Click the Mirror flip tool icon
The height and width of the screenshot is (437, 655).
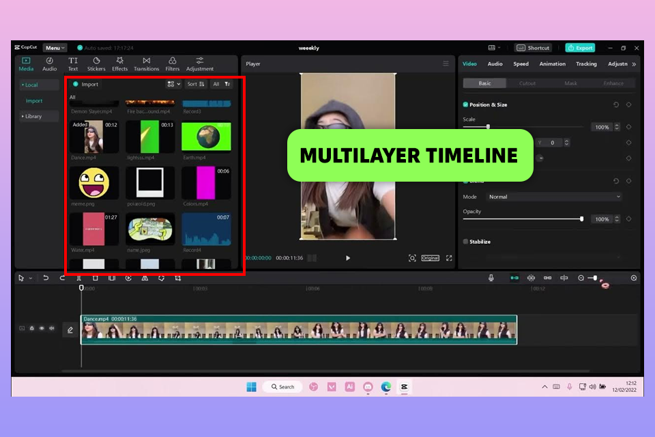145,278
